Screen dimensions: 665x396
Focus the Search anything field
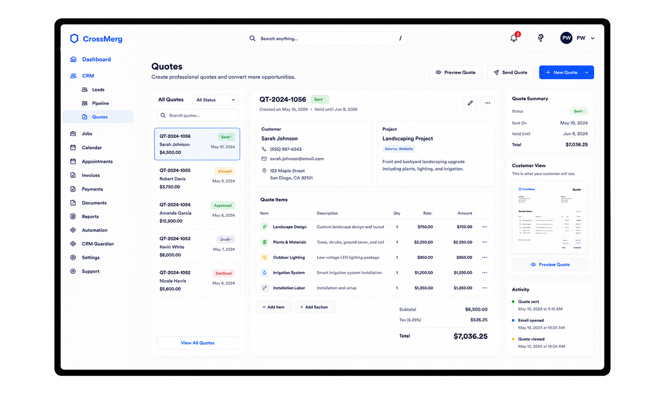326,39
